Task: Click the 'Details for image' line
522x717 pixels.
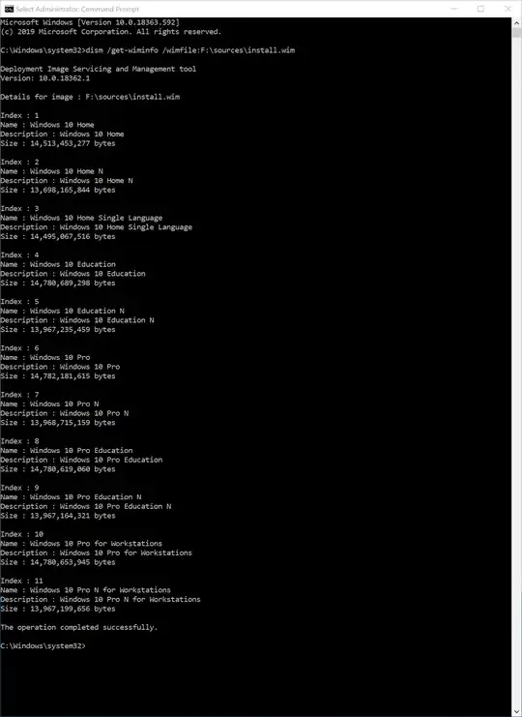Action: (90, 97)
